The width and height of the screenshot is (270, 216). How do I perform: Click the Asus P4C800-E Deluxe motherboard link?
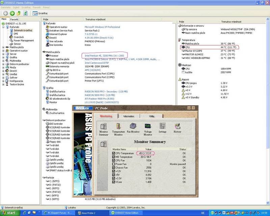click(122, 59)
